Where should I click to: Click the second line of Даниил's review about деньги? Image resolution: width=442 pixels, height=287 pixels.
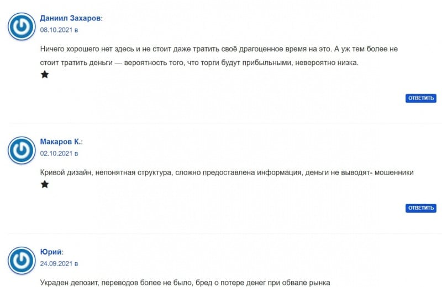pyautogui.click(x=199, y=62)
